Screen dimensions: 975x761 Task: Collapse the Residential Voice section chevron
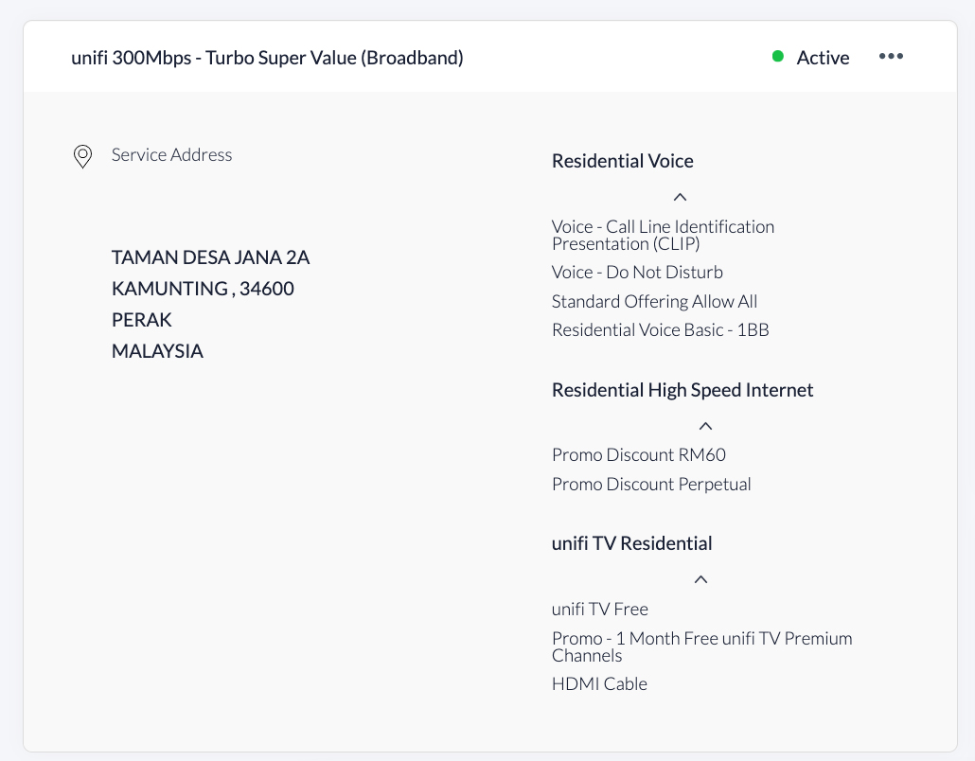(x=681, y=197)
